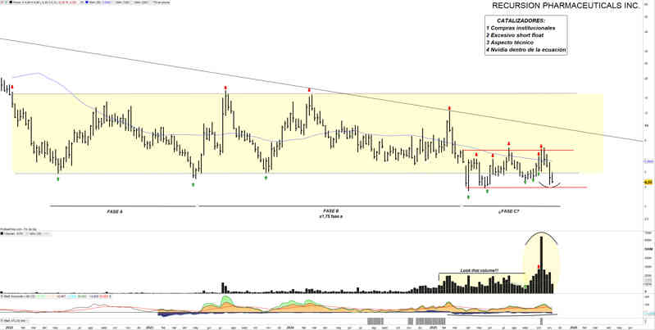Select the ¿FASE C? label under the chart
The width and height of the screenshot is (655, 330).
click(508, 211)
